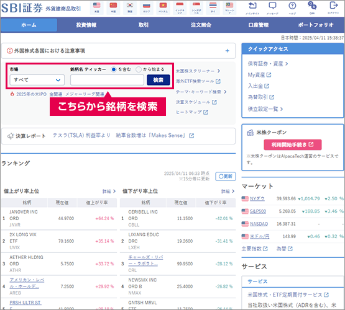Click the サービス tab label in services box
Screen dimensions: 345x310
pos(257,281)
